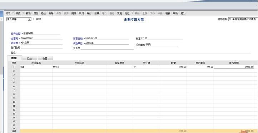258x133 pixels.
Task: Click the 打印 toolbar button
Action: point(8,13)
